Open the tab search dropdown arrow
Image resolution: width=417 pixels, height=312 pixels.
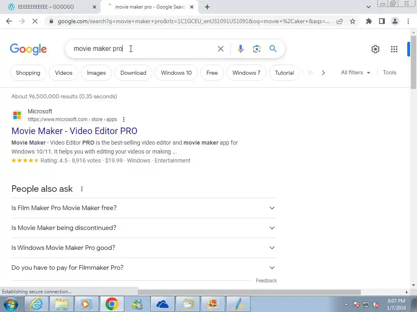point(368,7)
